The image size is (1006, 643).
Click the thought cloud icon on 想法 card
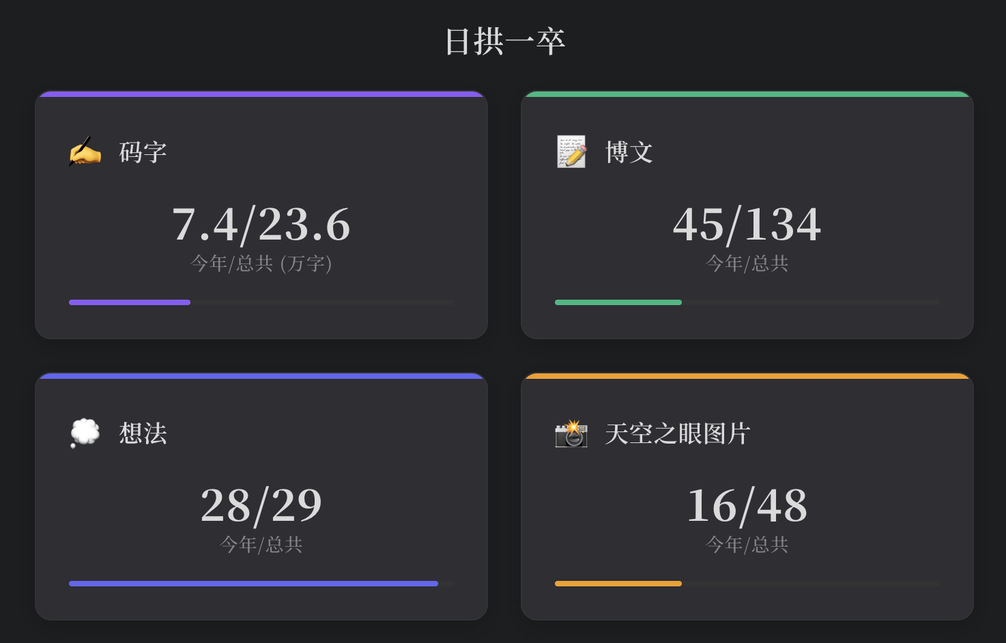coord(85,433)
